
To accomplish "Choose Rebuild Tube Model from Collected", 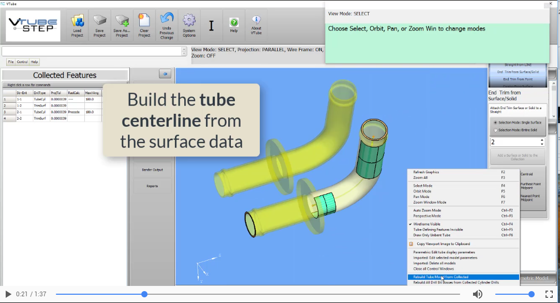I will tap(441, 277).
